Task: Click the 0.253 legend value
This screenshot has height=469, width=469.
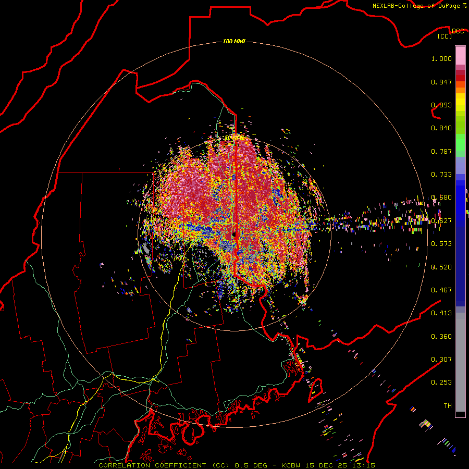Action: (441, 382)
